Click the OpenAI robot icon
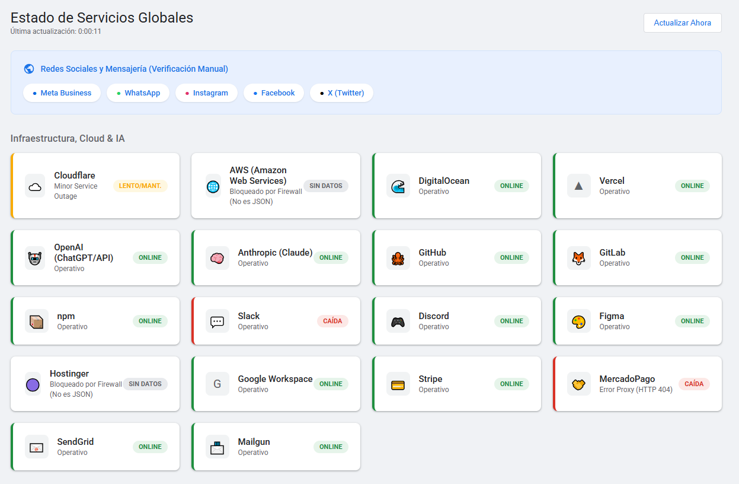 point(35,258)
